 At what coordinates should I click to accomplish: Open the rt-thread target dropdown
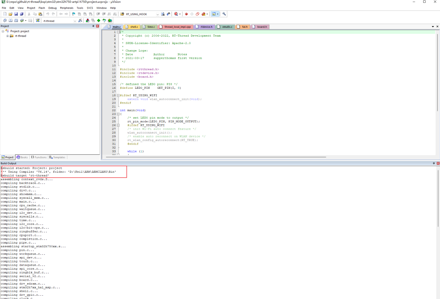tap(75, 20)
